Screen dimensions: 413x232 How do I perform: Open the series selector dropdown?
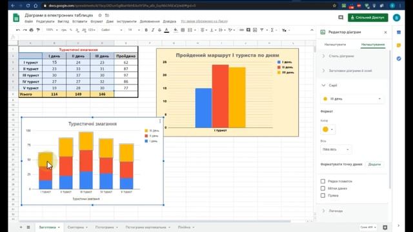[x=352, y=99]
